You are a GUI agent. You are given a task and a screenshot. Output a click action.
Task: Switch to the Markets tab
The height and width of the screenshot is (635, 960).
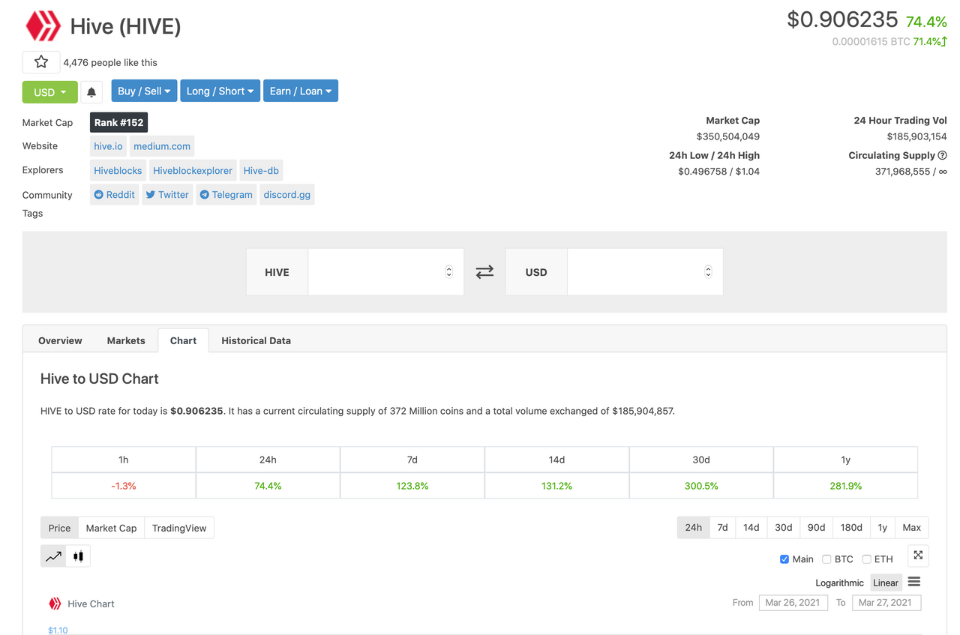pyautogui.click(x=126, y=340)
